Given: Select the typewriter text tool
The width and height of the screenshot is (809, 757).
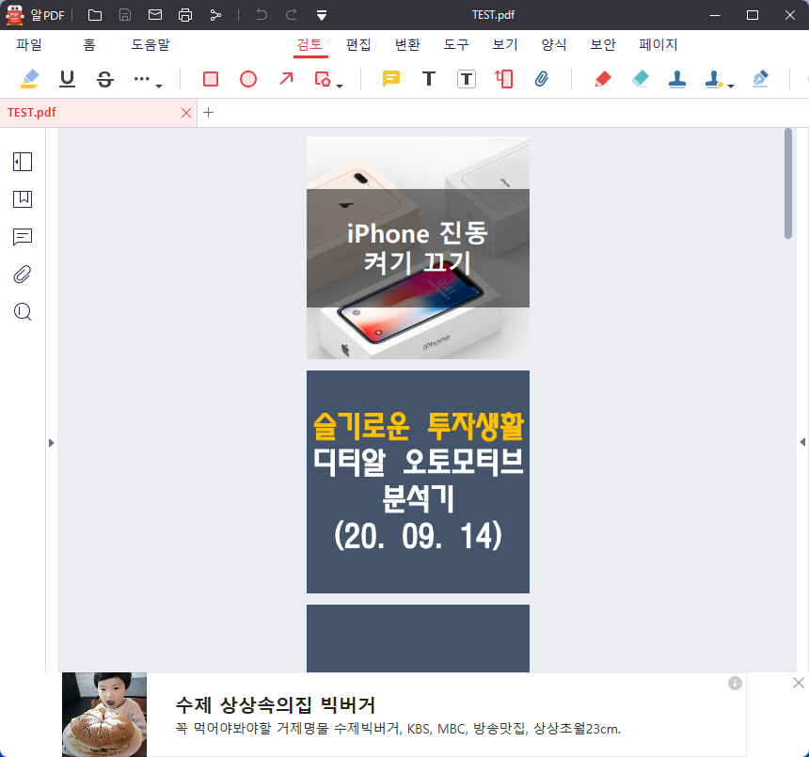Looking at the screenshot, I should pos(429,79).
